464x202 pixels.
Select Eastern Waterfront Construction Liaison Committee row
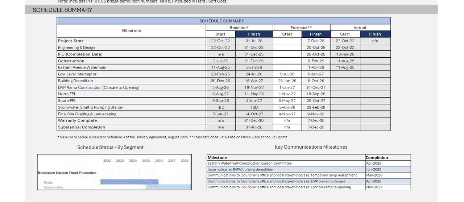[x=286, y=163]
